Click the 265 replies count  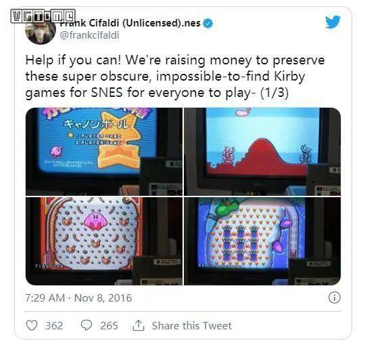pyautogui.click(x=109, y=325)
